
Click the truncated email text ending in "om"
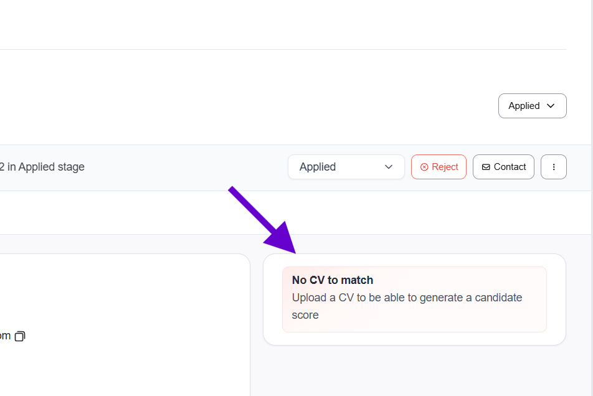tap(5, 336)
